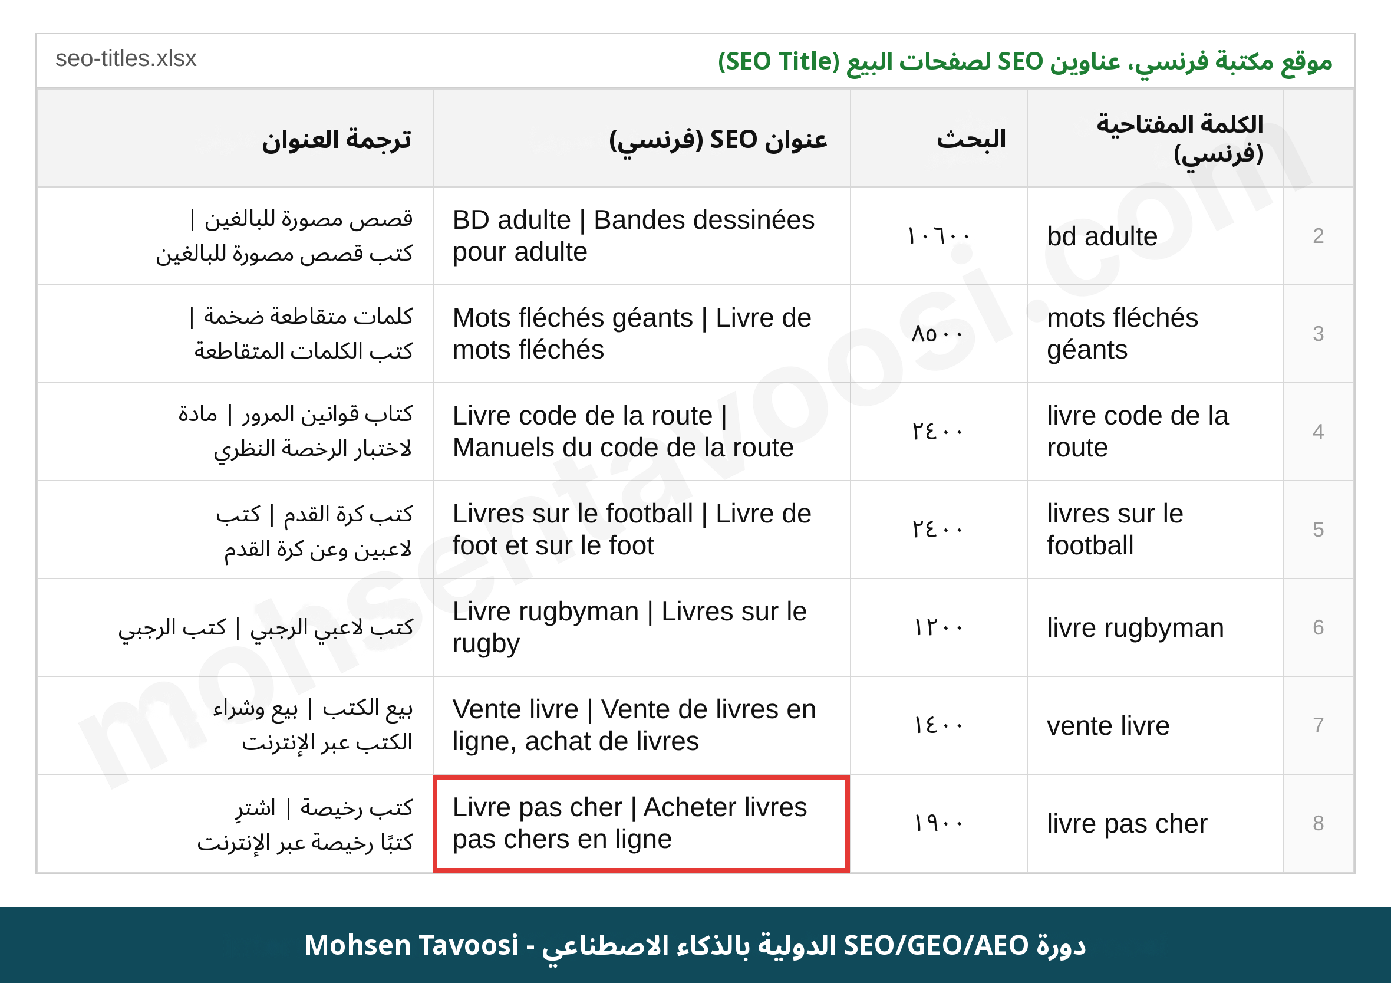1391x983 pixels.
Task: Select row number 7
Action: coord(1319,725)
